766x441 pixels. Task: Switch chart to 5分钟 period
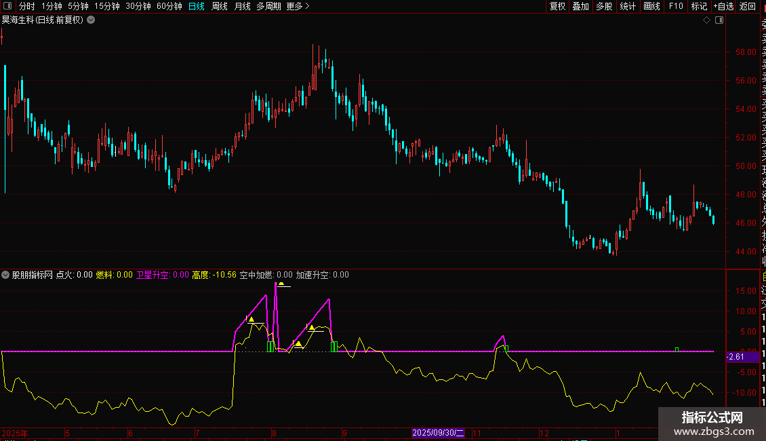78,6
